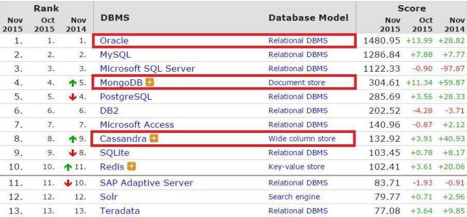The image size is (467, 217).
Task: Click the red down arrow in SAP Adaptive Server row
Action: coord(68,183)
